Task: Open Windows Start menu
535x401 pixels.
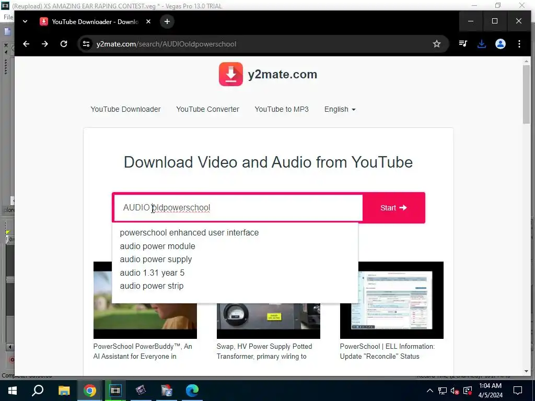Action: pos(13,391)
